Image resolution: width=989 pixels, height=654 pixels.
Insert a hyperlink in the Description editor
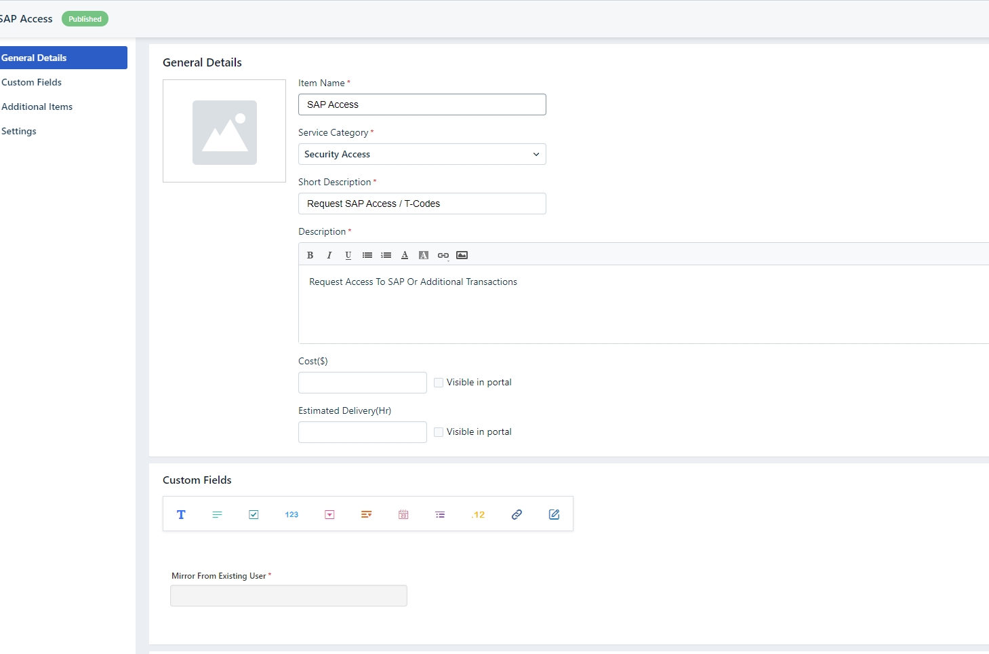click(x=443, y=255)
